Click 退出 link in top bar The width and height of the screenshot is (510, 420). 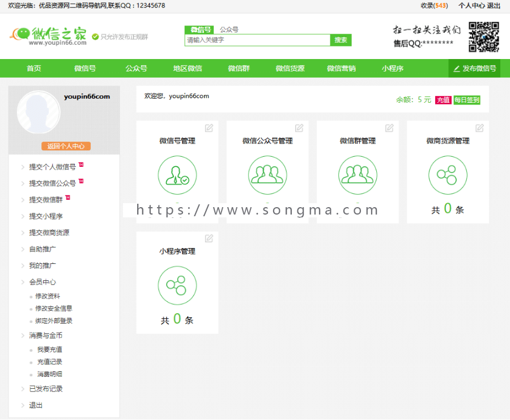click(x=494, y=6)
